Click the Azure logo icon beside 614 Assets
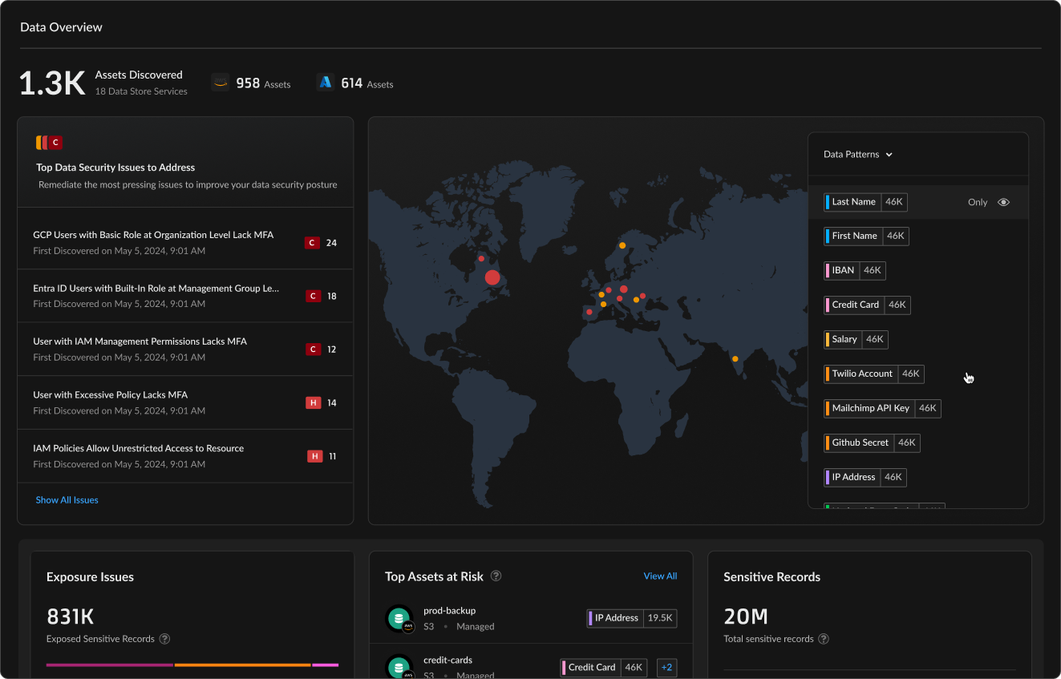Viewport: 1061px width, 679px height. [325, 83]
